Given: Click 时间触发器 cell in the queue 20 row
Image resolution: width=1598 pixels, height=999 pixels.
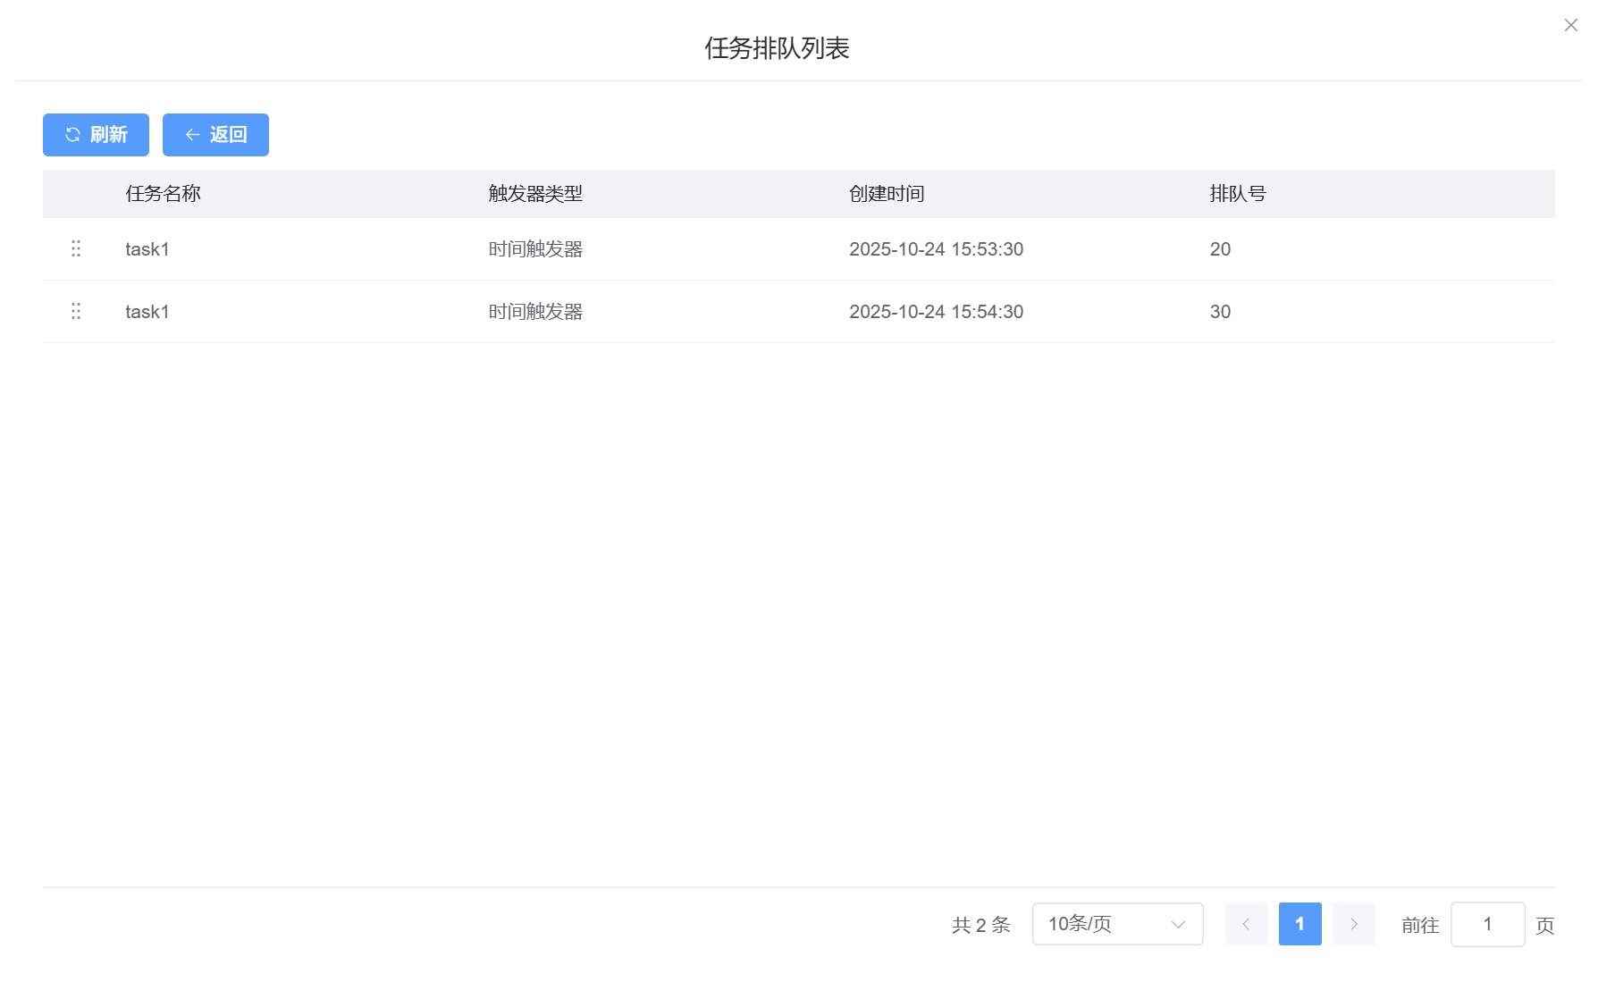Looking at the screenshot, I should tap(535, 249).
